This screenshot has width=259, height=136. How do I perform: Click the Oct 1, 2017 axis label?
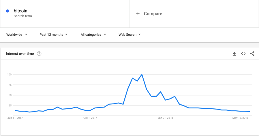click(90, 118)
